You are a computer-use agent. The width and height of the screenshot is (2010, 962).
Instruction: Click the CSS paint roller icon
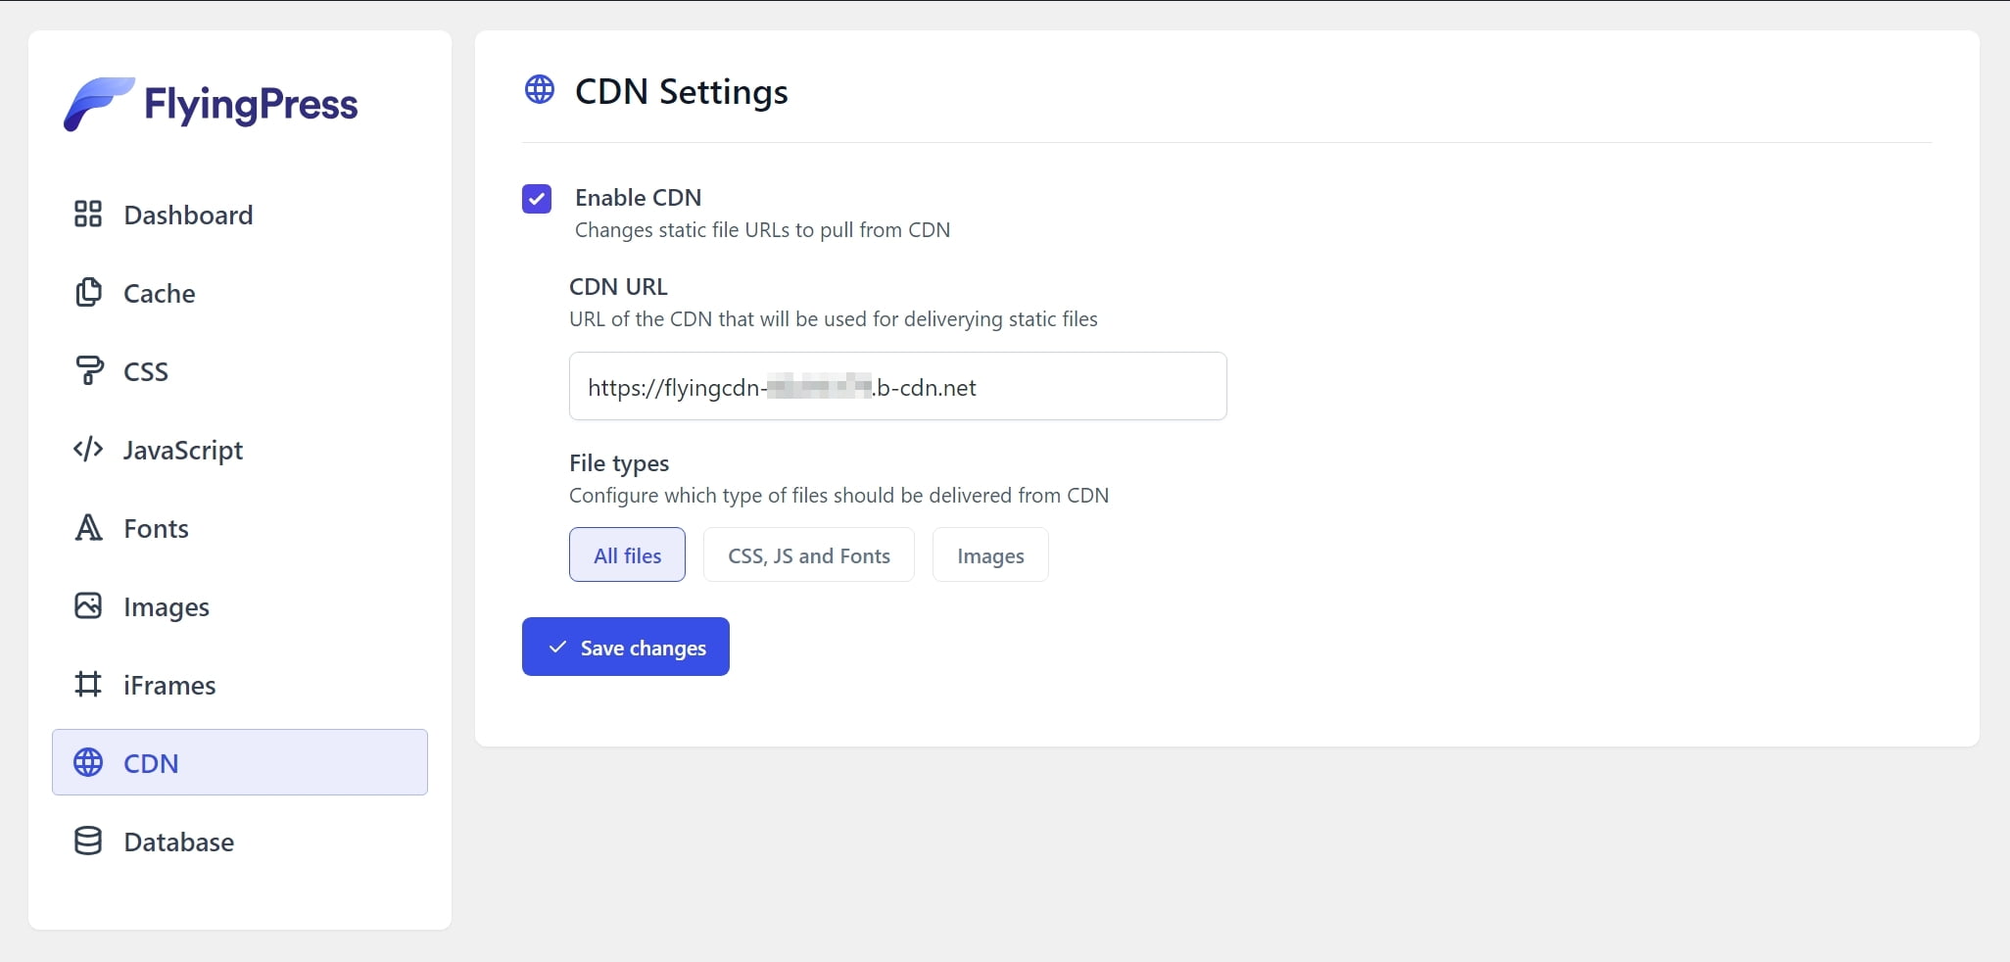tap(88, 370)
